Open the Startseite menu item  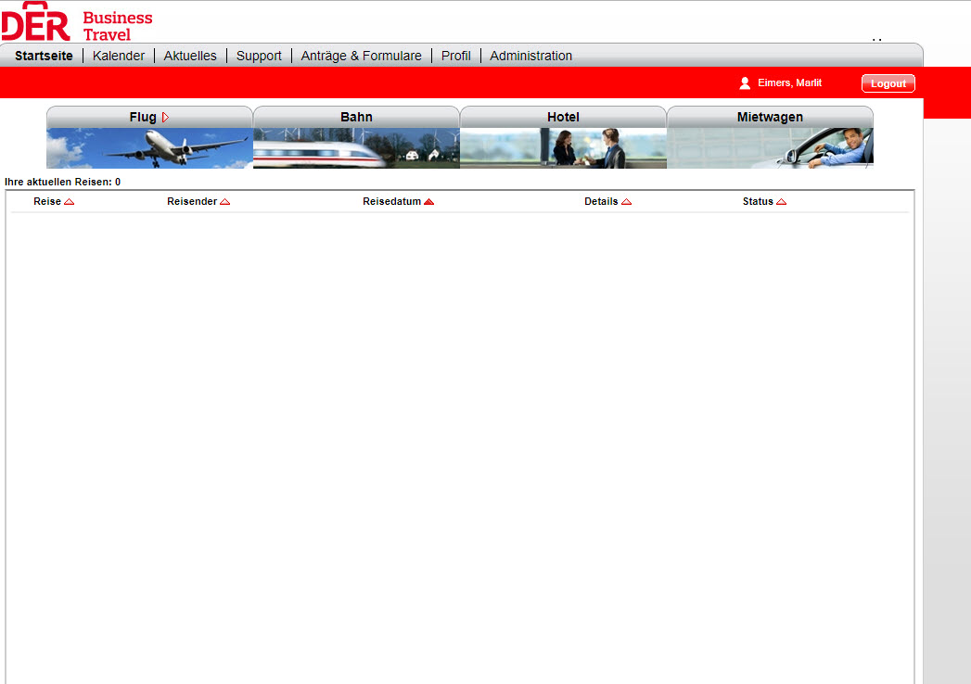[x=44, y=56]
